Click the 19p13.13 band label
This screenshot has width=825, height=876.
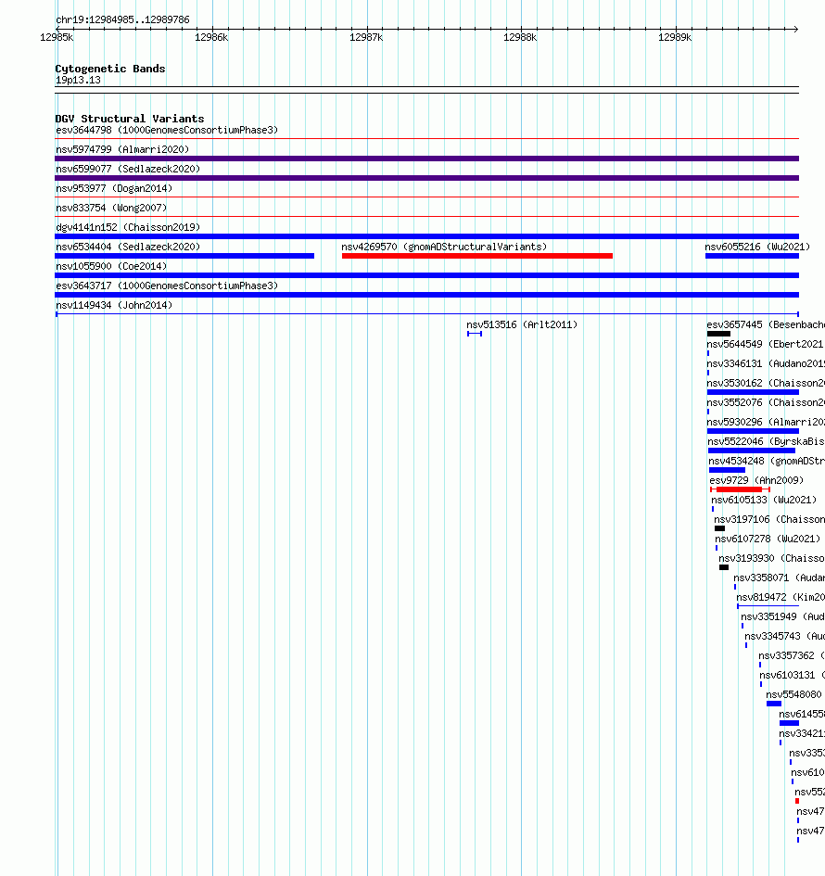point(78,80)
